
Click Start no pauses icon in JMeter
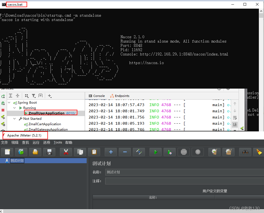(170, 152)
